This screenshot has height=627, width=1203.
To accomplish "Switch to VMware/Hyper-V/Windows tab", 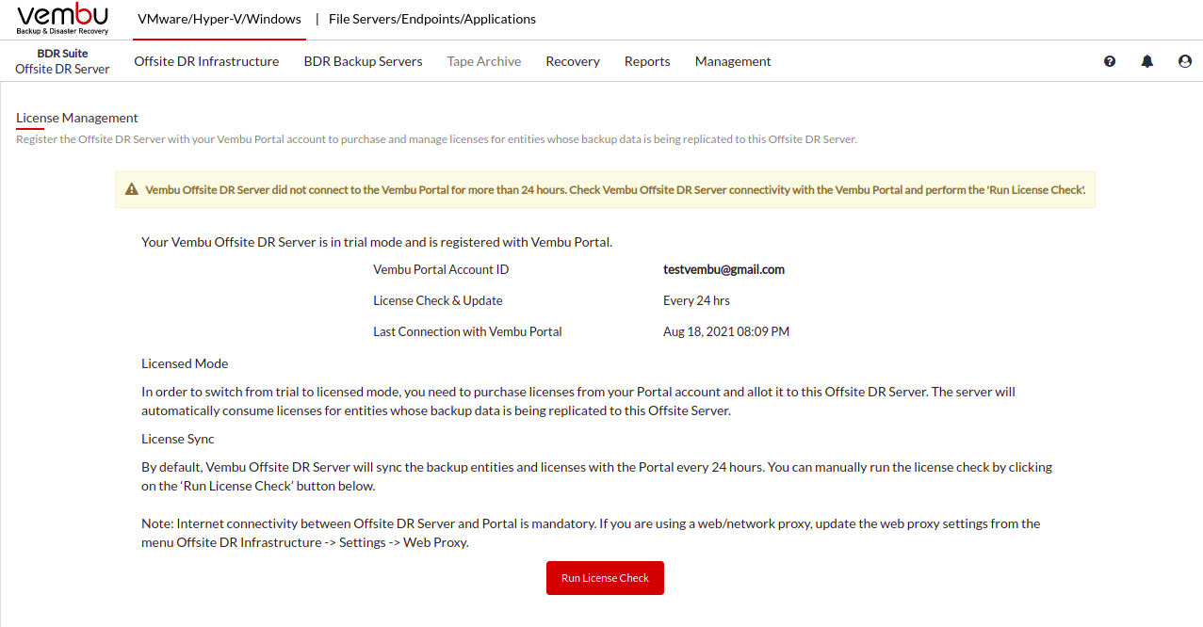I will point(219,19).
